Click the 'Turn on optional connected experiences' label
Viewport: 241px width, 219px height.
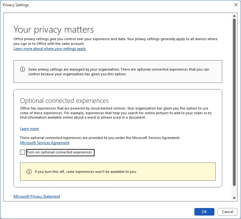(x=60, y=152)
